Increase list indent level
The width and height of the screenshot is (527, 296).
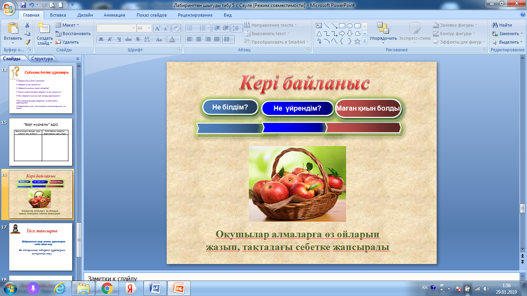(225, 28)
